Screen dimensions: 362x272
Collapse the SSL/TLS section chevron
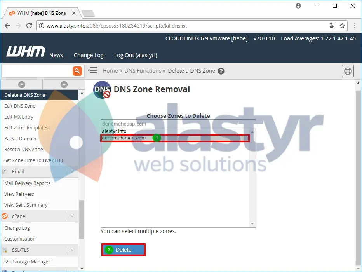click(x=72, y=250)
